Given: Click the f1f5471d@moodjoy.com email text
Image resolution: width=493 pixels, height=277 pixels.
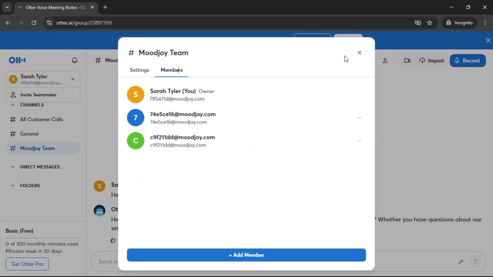Looking at the screenshot, I should (177, 99).
